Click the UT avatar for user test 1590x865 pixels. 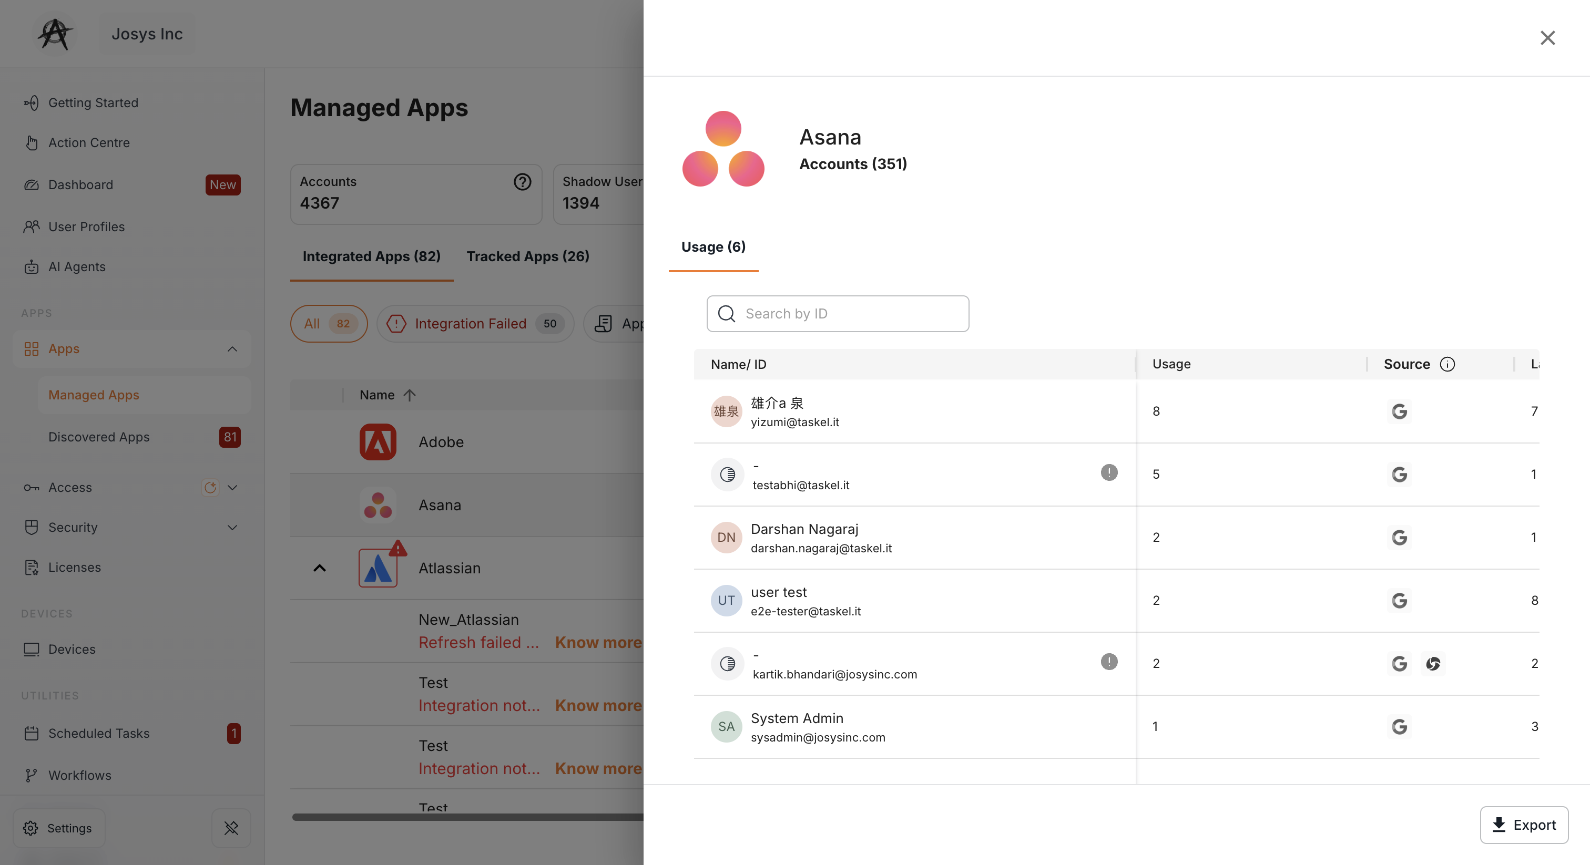726,600
